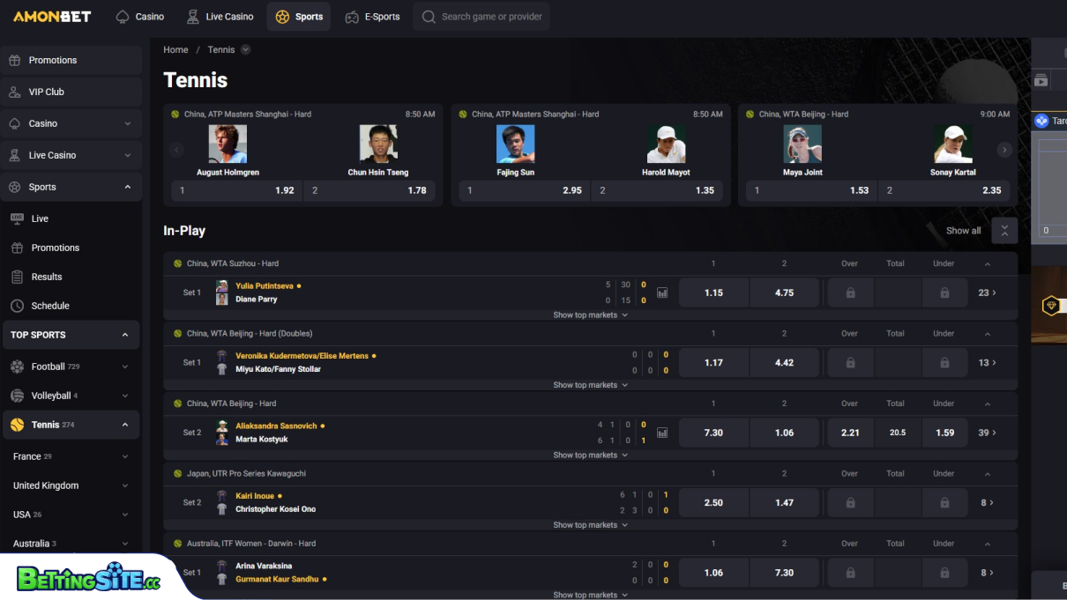1067x600 pixels.
Task: Collapse the In-Play matches list
Action: point(1004,230)
